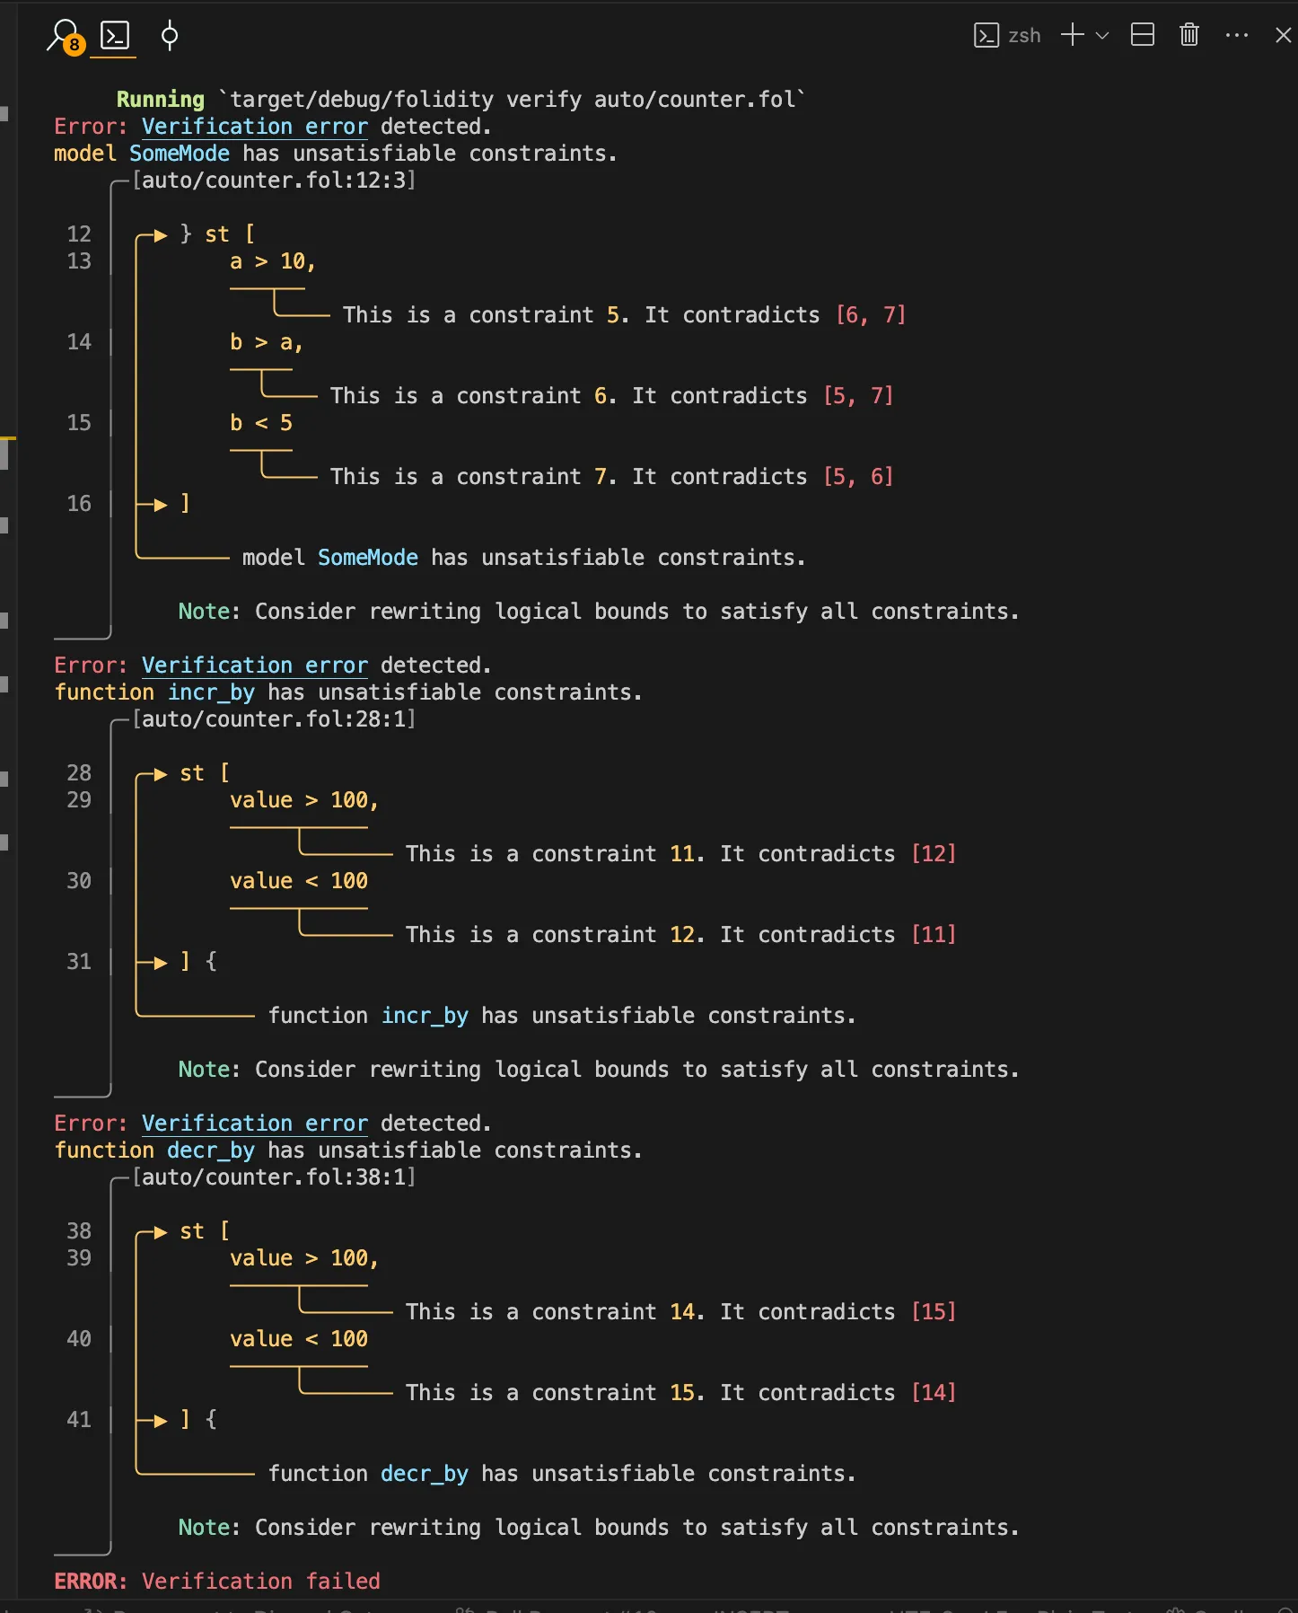The image size is (1298, 1613).
Task: Create a new terminal with plus icon
Action: [1072, 35]
